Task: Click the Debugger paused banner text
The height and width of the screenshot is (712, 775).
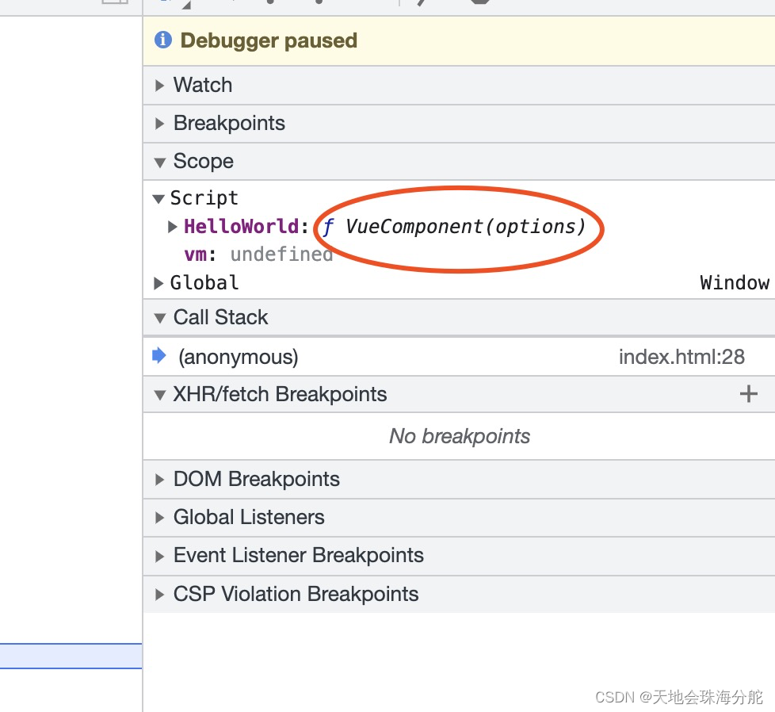Action: [269, 40]
